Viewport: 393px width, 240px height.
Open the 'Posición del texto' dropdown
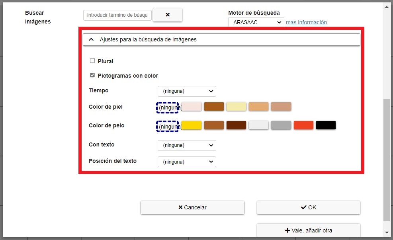(187, 162)
